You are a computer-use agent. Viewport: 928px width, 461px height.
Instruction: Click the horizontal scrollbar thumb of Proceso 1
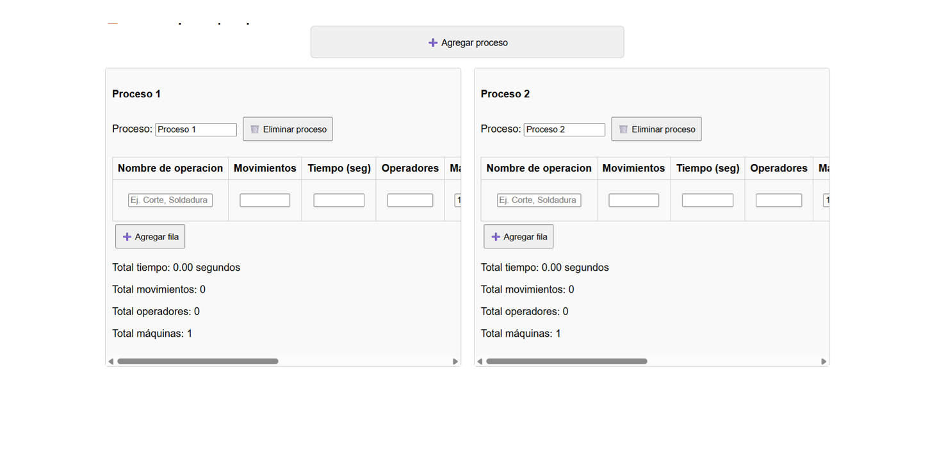pos(197,360)
